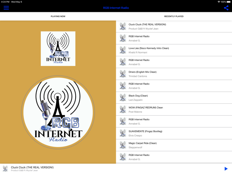The image size is (232, 174).
Task: Open the hamburger menu
Action: [x=6, y=8]
